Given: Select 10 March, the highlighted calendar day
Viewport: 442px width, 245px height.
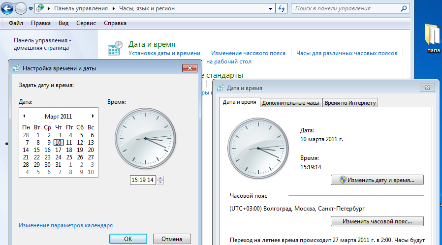Looking at the screenshot, I should click(59, 143).
